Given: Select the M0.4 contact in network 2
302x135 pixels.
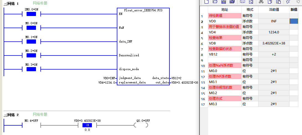Looking at the screenshot, I should [31, 125].
